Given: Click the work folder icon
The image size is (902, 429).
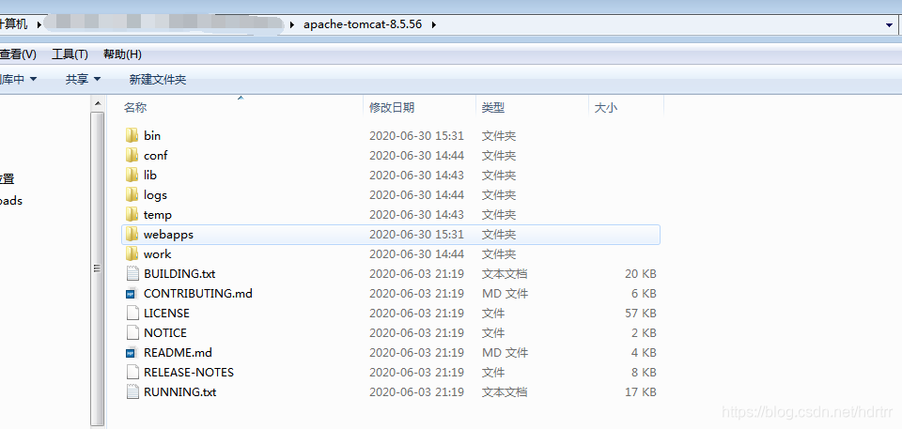Looking at the screenshot, I should click(132, 253).
